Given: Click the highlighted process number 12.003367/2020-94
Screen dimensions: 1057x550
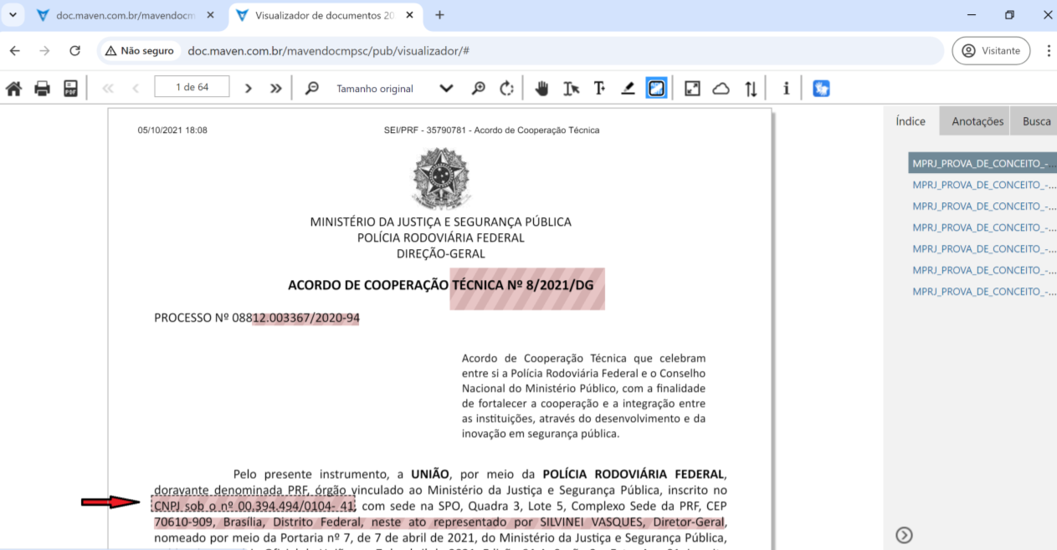Looking at the screenshot, I should [x=305, y=318].
